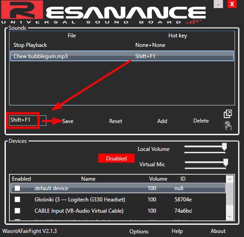Enable the default device checkbox

17,188
